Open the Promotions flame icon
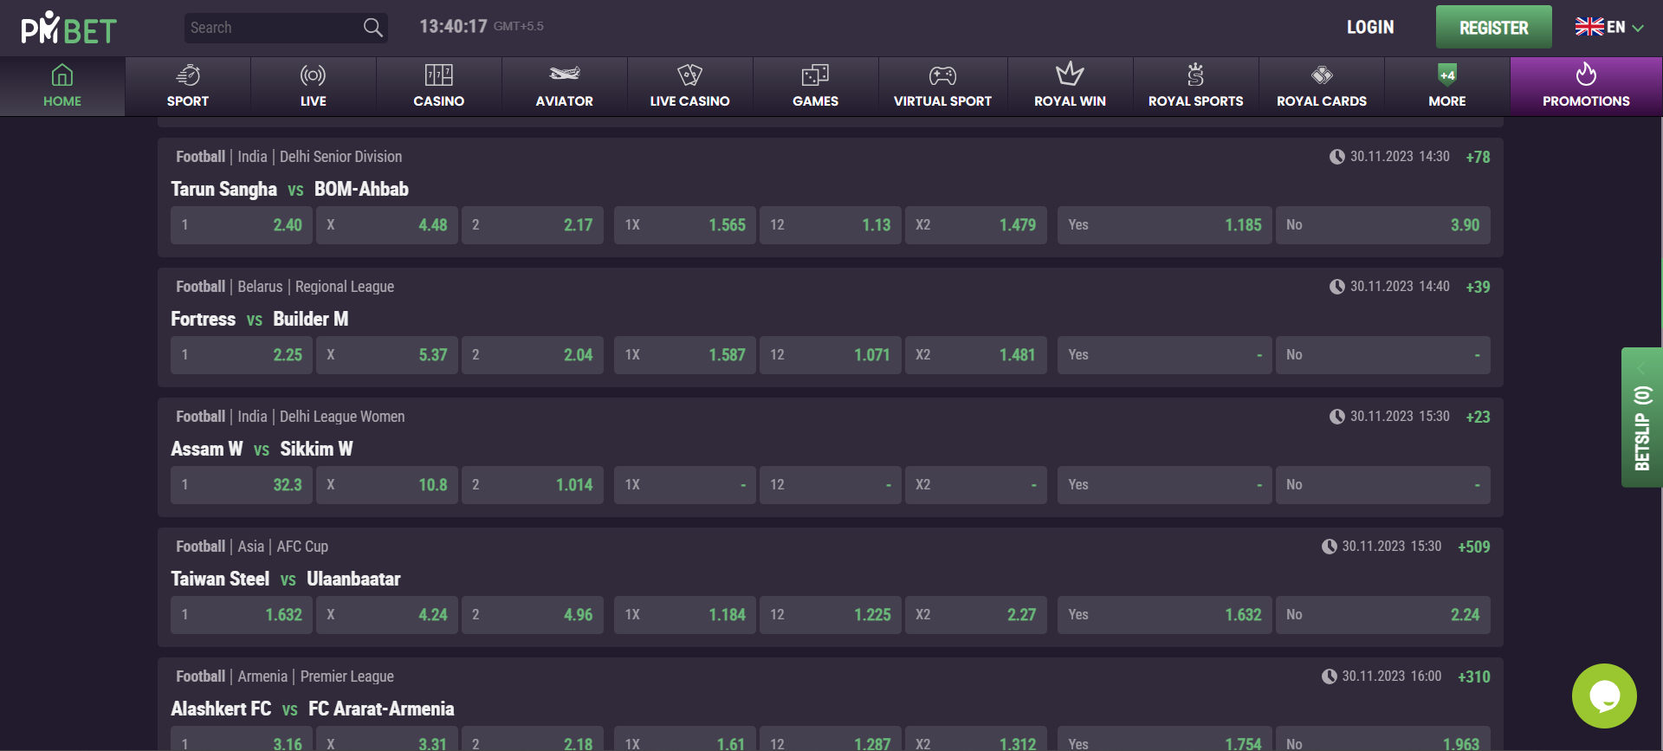Viewport: 1663px width, 751px height. point(1586,74)
